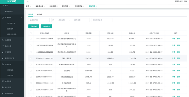Image resolution: width=189 pixels, height=97 pixels.
Task: Open 详情 for contract SGCG20195SG011165
Action: (x=173, y=83)
